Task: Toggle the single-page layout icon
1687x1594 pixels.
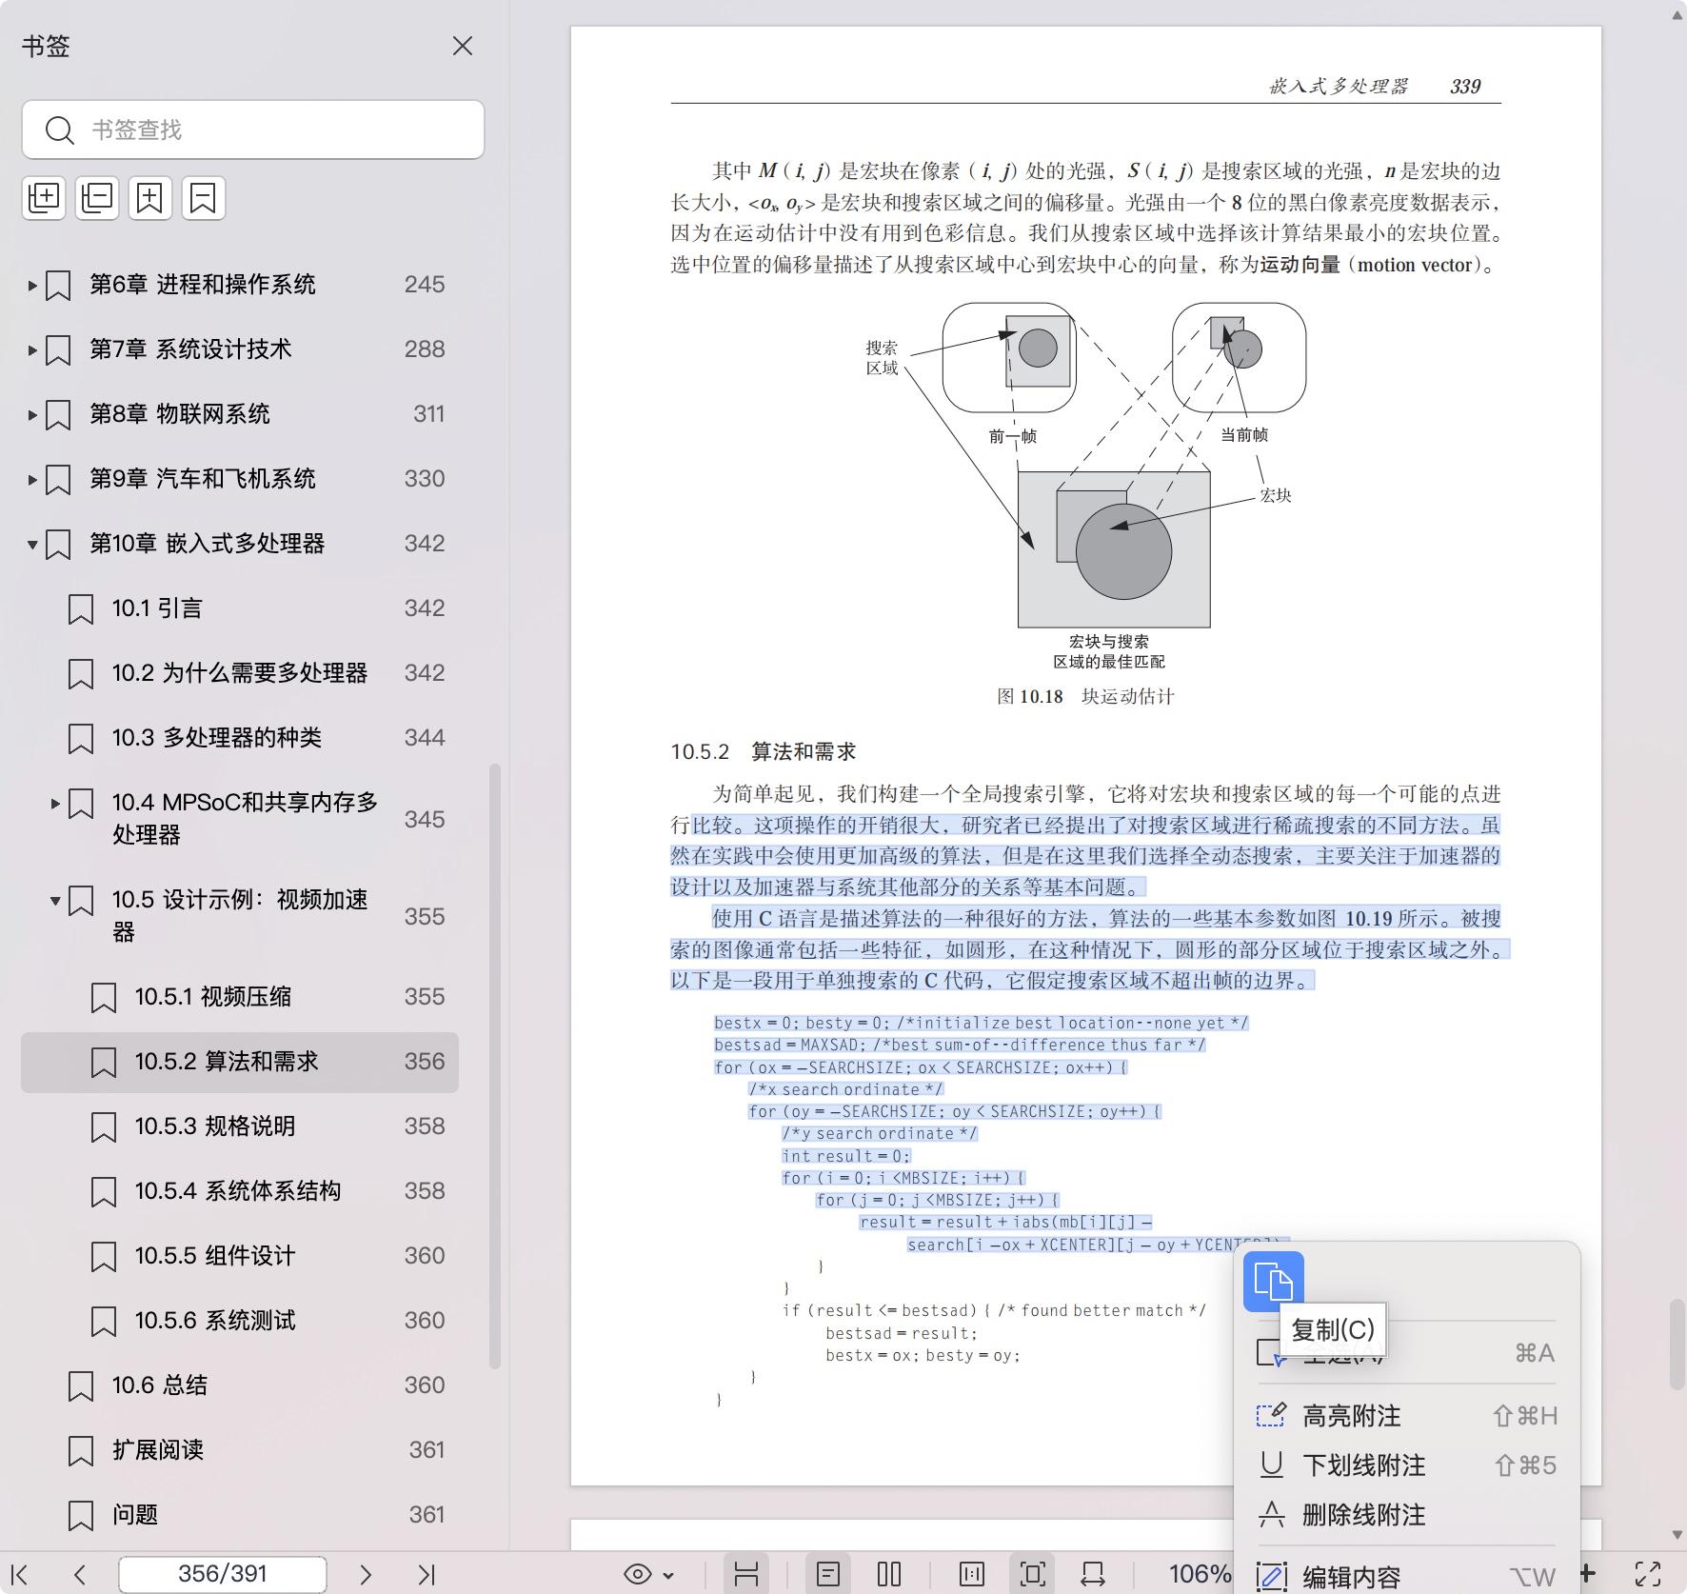Action: (x=826, y=1574)
